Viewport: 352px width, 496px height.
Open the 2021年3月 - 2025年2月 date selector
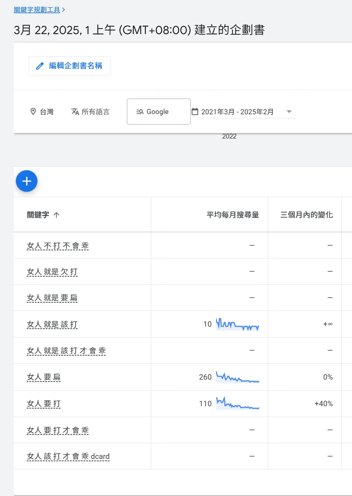237,112
